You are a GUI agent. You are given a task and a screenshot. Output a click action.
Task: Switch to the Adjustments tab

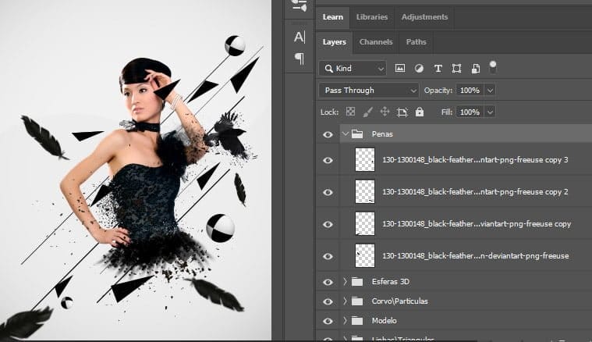[x=424, y=17]
